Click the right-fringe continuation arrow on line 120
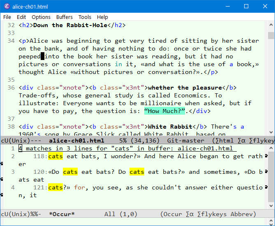Image resolution: width=275 pixels, height=226 pixels. click(x=266, y=171)
